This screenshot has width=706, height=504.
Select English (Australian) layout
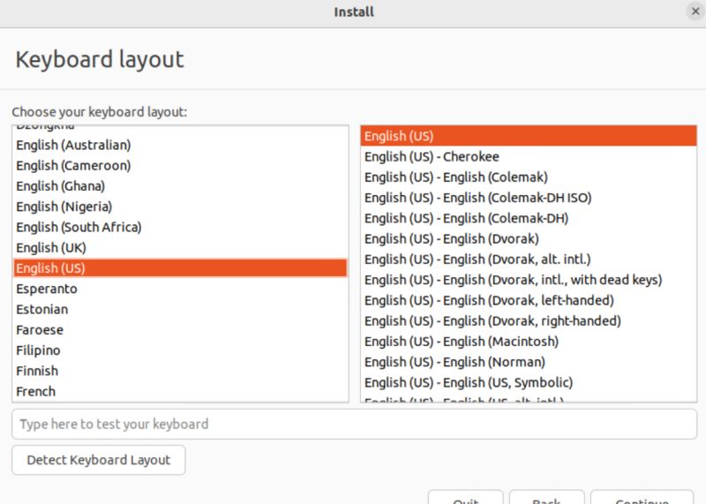pos(180,145)
